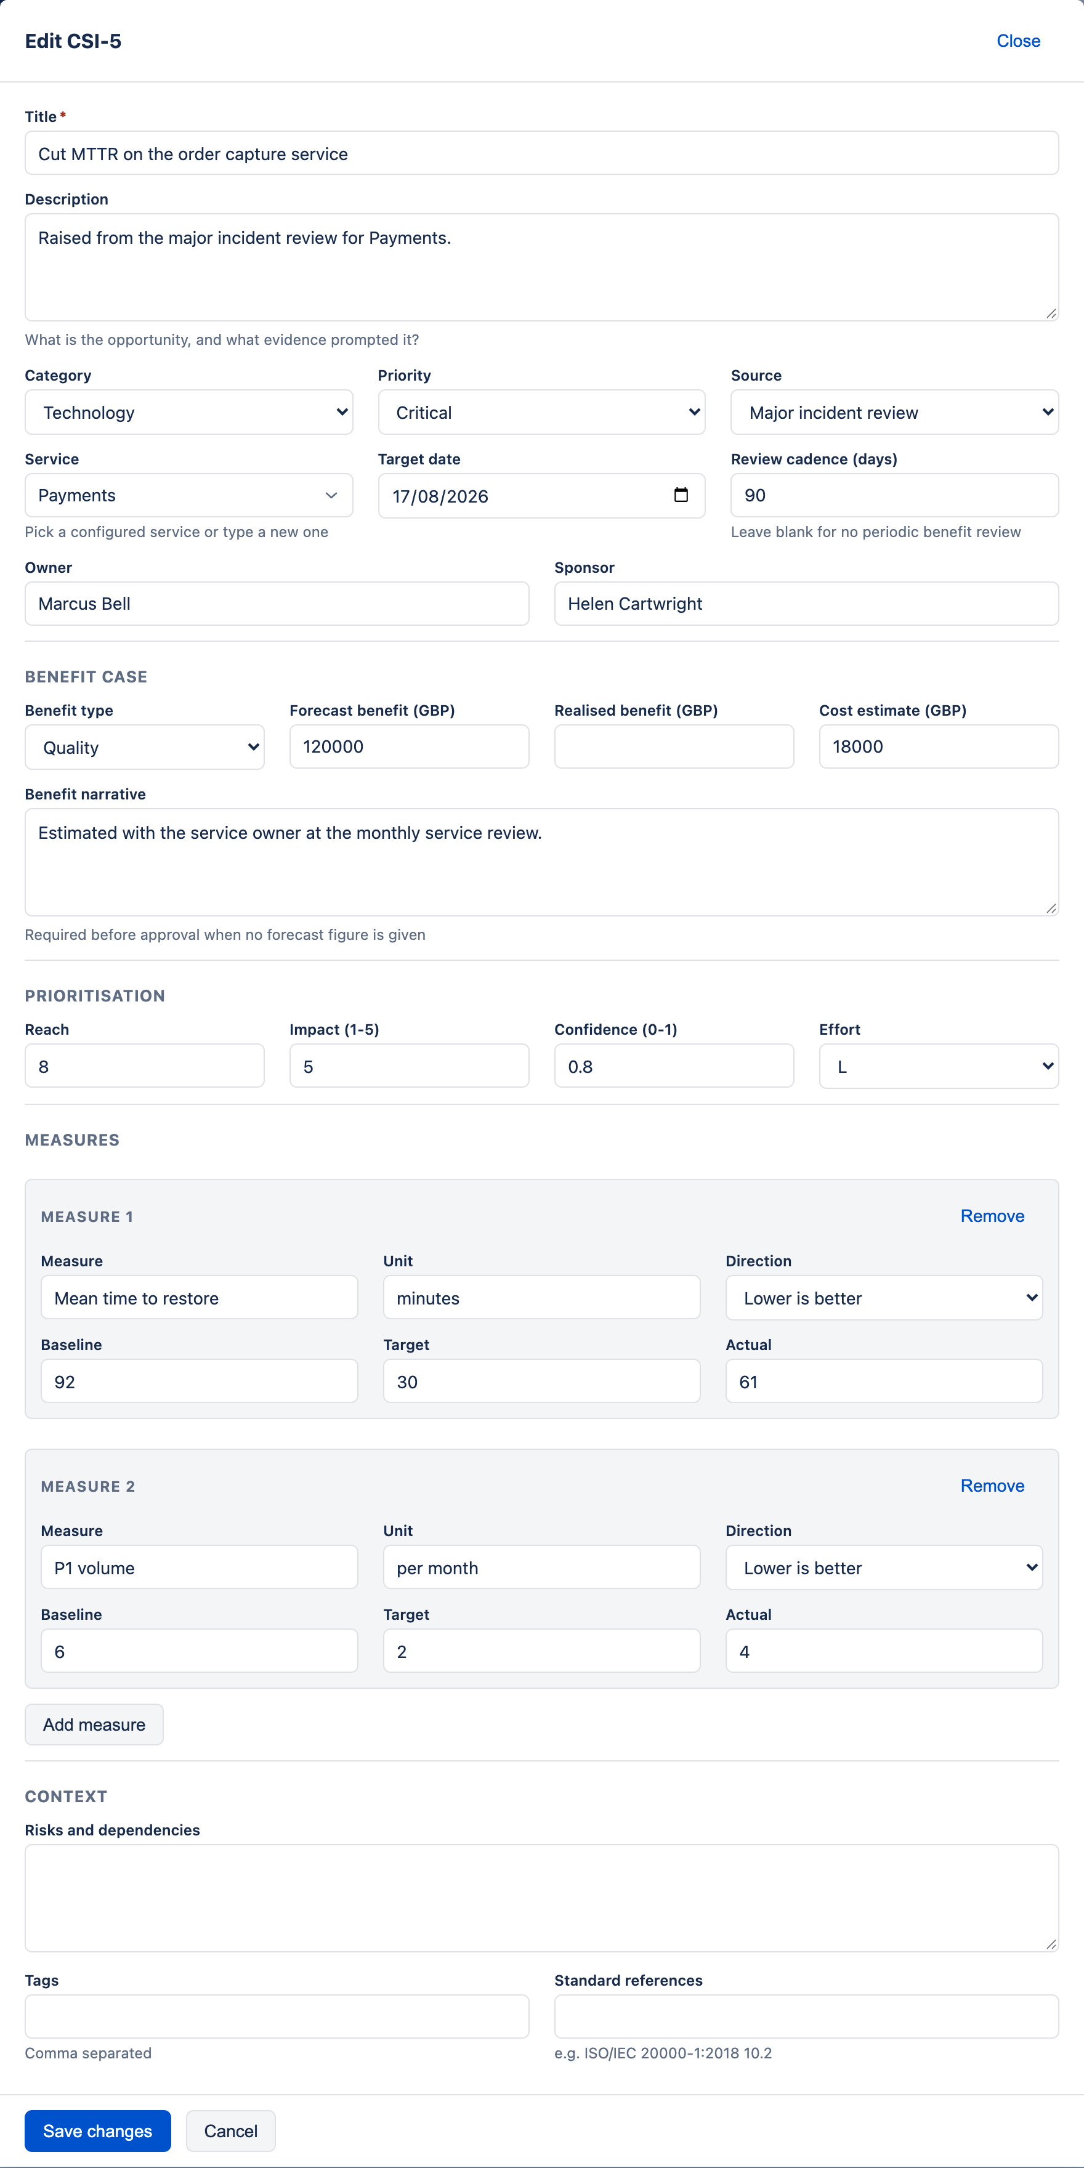
Task: Click the Unit field containing per month
Action: coord(541,1568)
